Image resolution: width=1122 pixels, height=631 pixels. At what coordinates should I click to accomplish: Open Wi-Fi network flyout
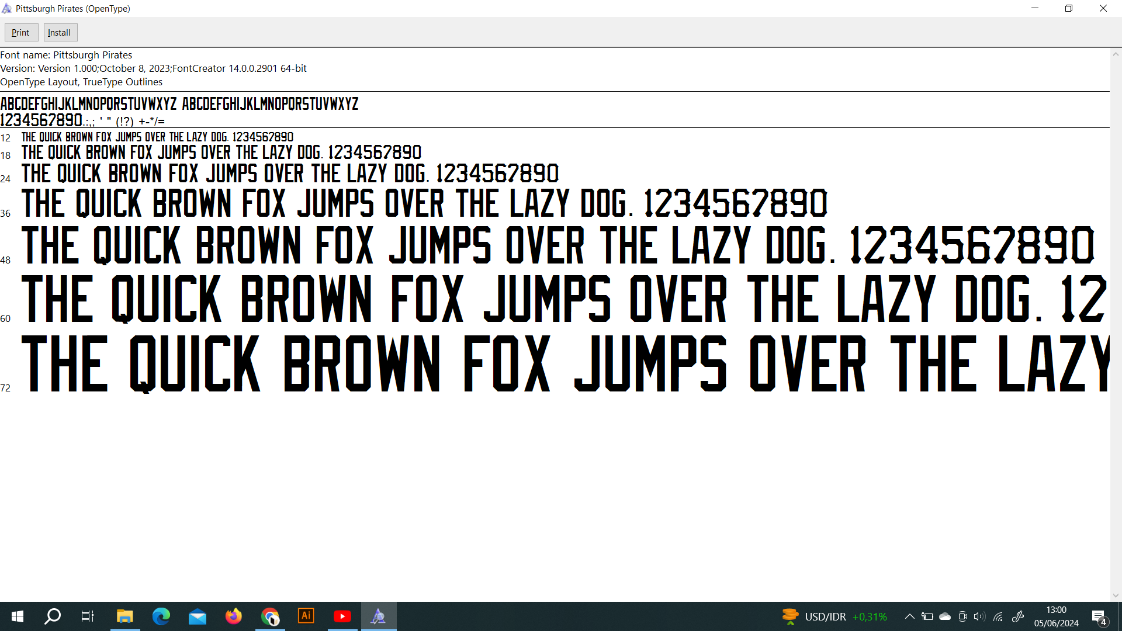[x=998, y=616]
